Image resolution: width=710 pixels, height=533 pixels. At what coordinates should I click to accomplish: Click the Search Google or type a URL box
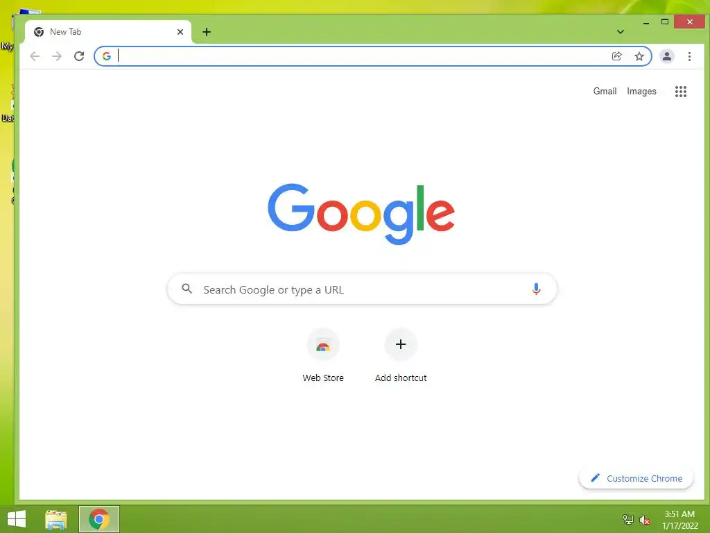tap(362, 289)
